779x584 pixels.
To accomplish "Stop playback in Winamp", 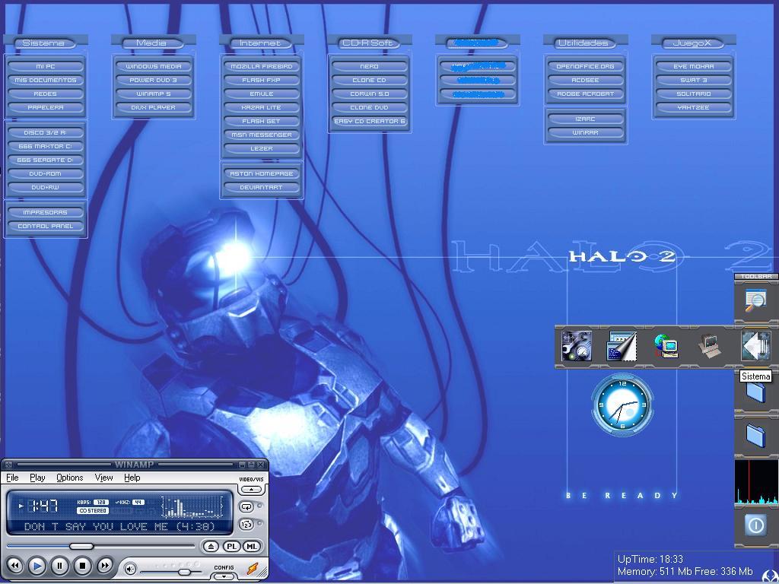I will (82, 565).
